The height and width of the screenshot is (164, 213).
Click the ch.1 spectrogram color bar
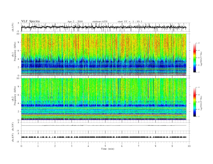(x=194, y=58)
